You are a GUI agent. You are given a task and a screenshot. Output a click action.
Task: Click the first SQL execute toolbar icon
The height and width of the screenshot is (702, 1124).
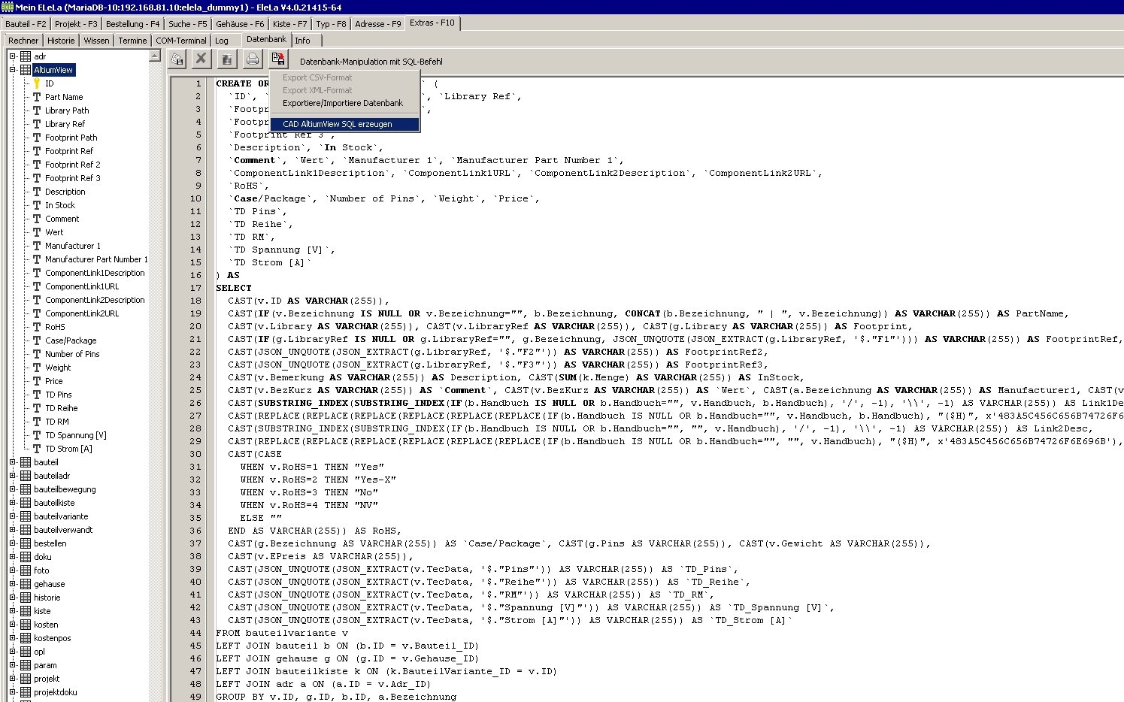coord(177,59)
